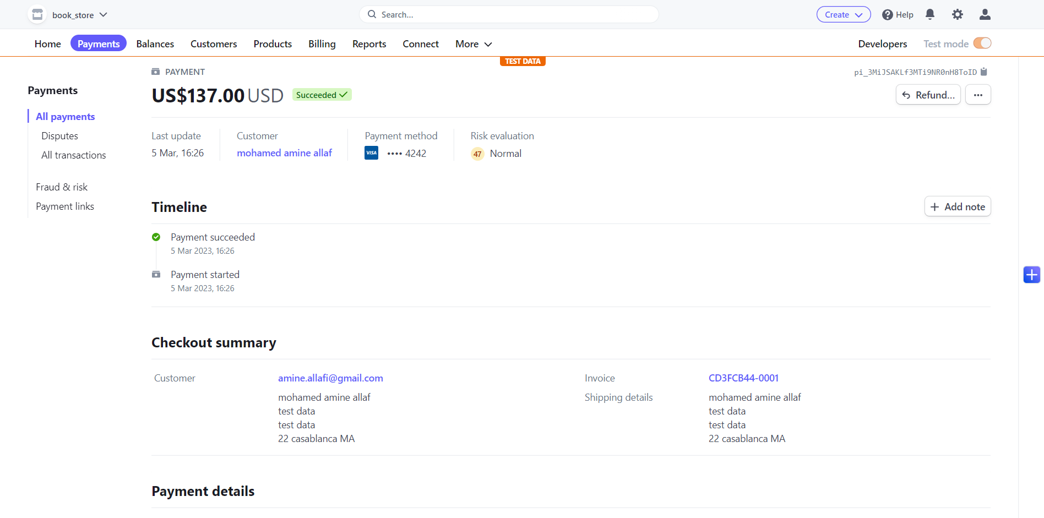Click the search magnifier icon
The height and width of the screenshot is (518, 1044).
[372, 14]
